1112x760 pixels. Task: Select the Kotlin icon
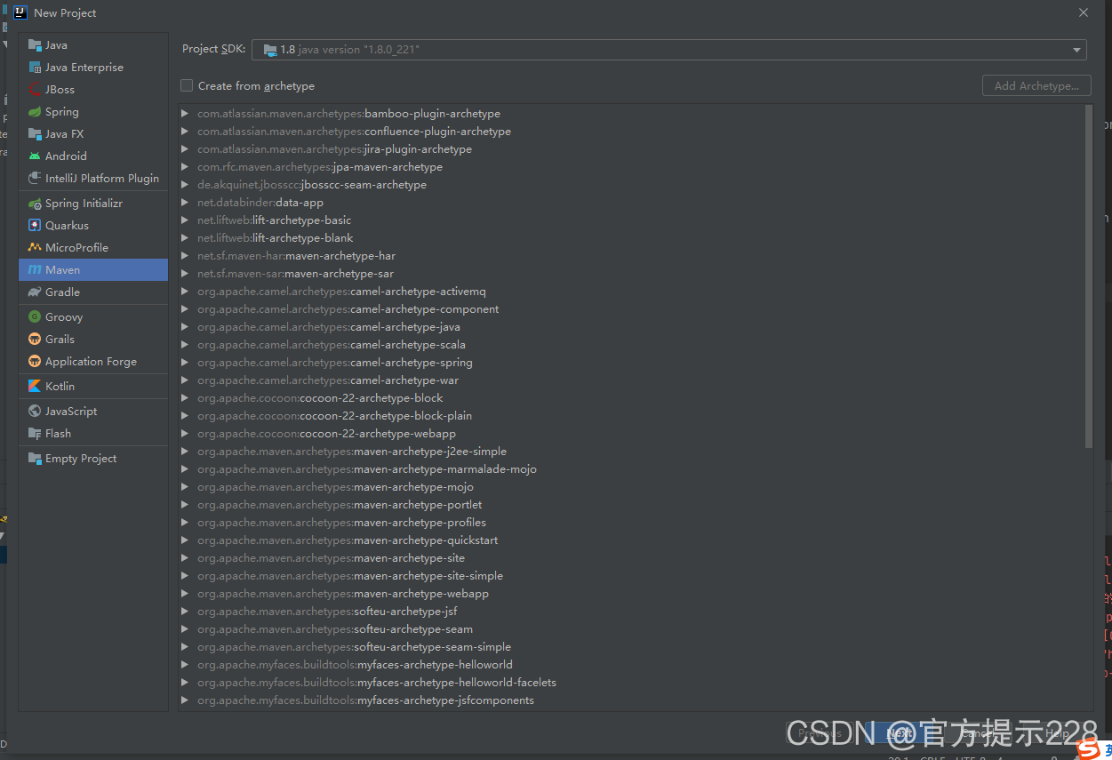(35, 387)
